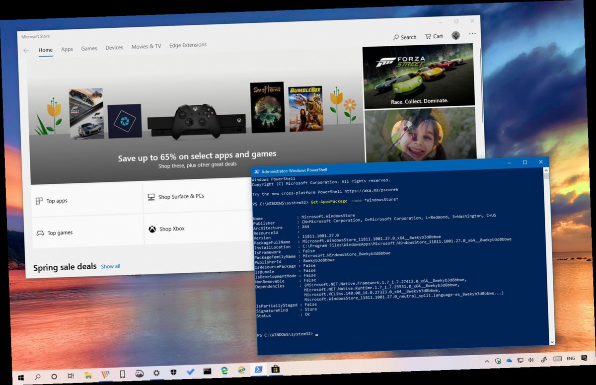Open Shop Xbox tile
Screen dimensions: 596x385
coord(199,228)
